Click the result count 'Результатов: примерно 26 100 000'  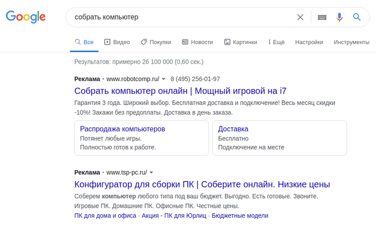tap(139, 62)
